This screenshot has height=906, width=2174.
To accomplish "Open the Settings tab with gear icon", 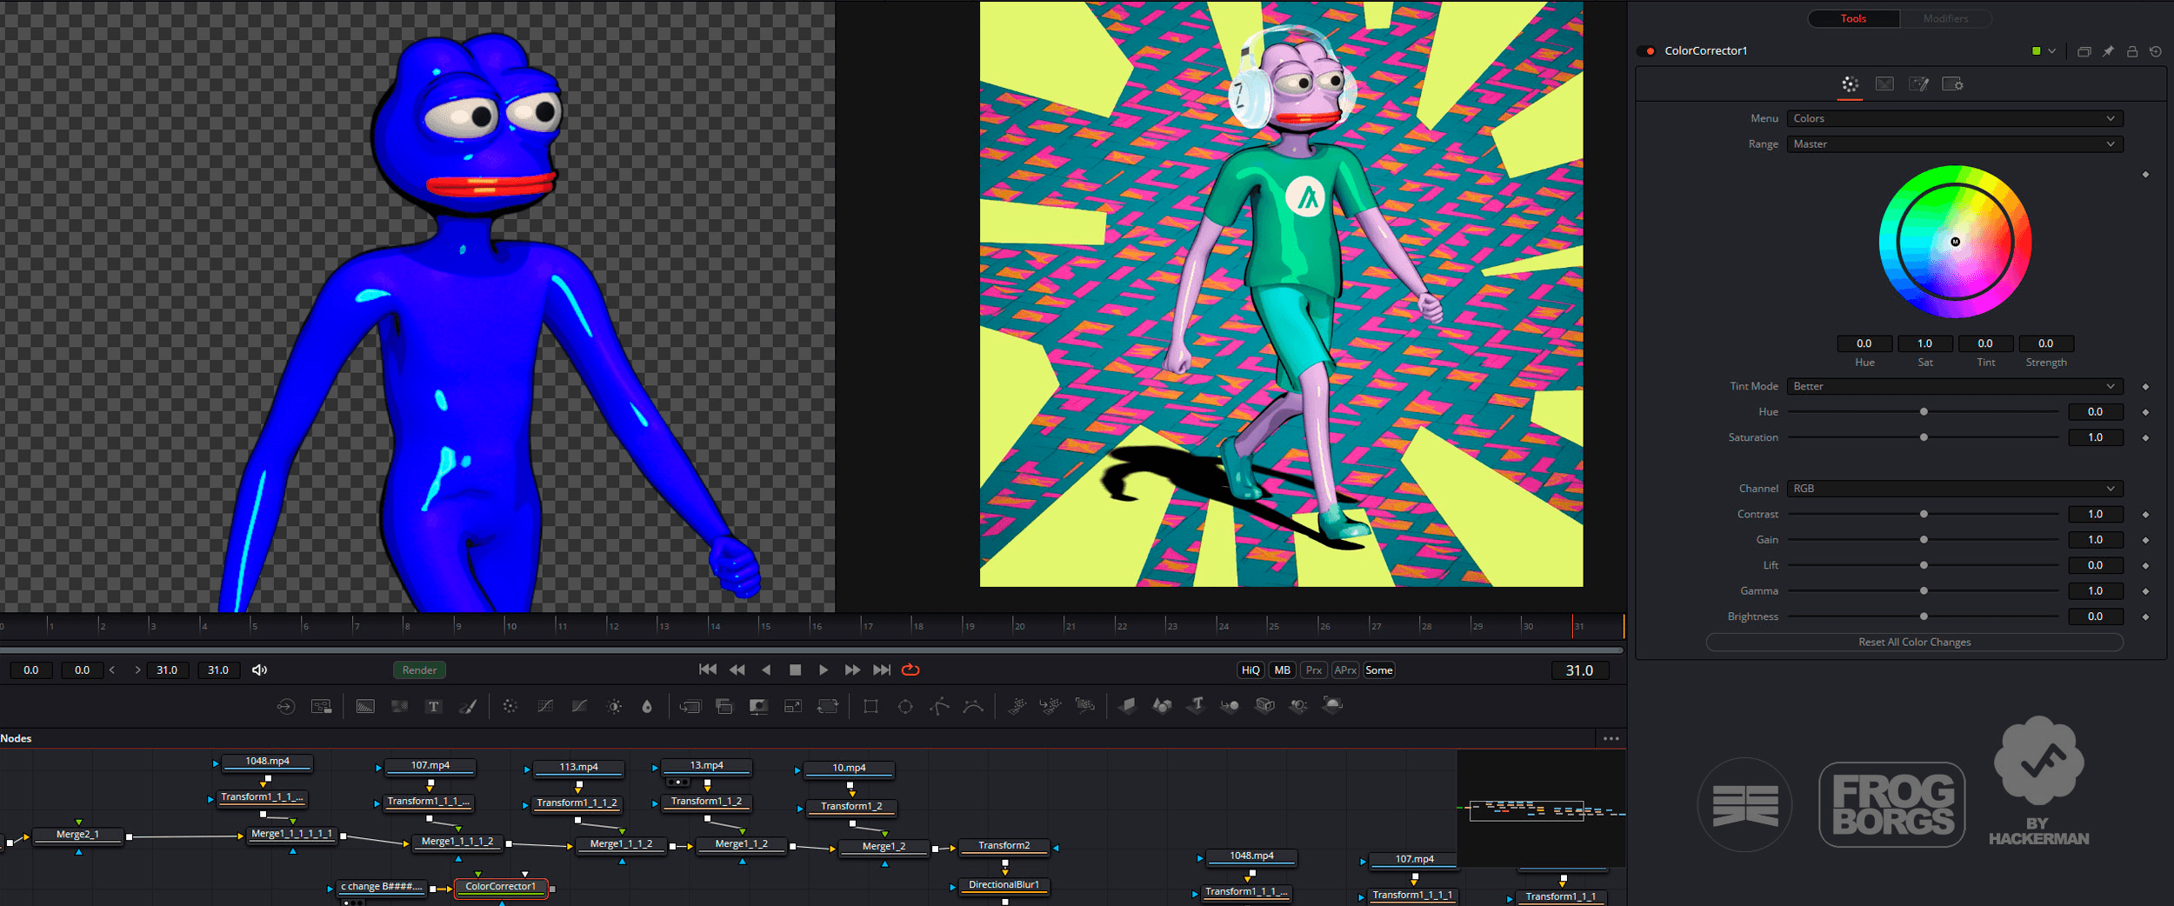I will 1953,84.
